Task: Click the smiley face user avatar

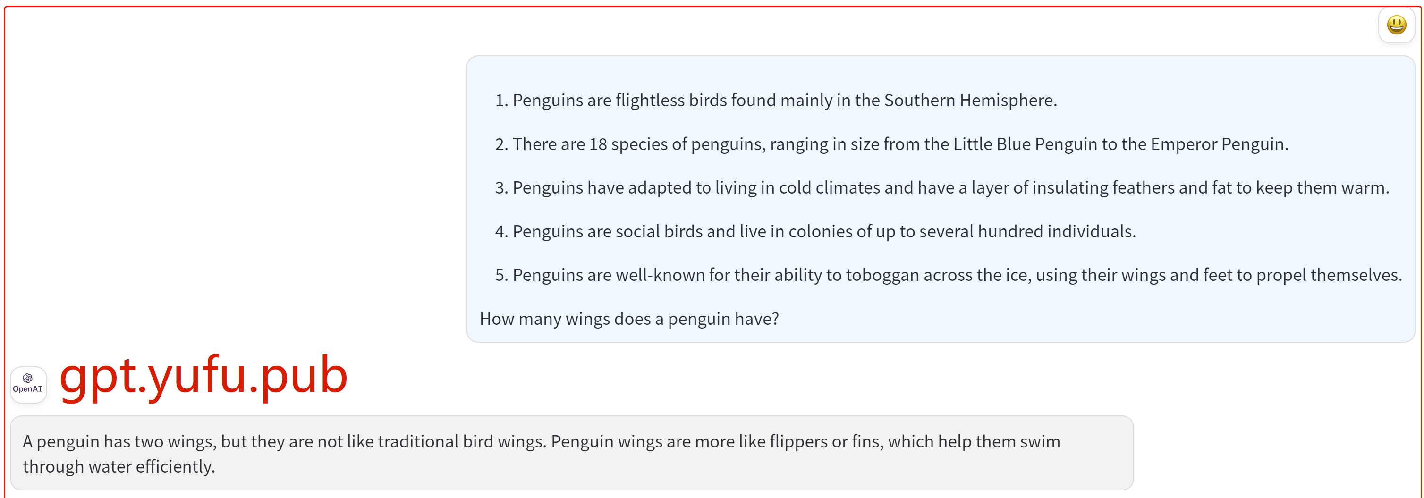Action: [x=1396, y=25]
